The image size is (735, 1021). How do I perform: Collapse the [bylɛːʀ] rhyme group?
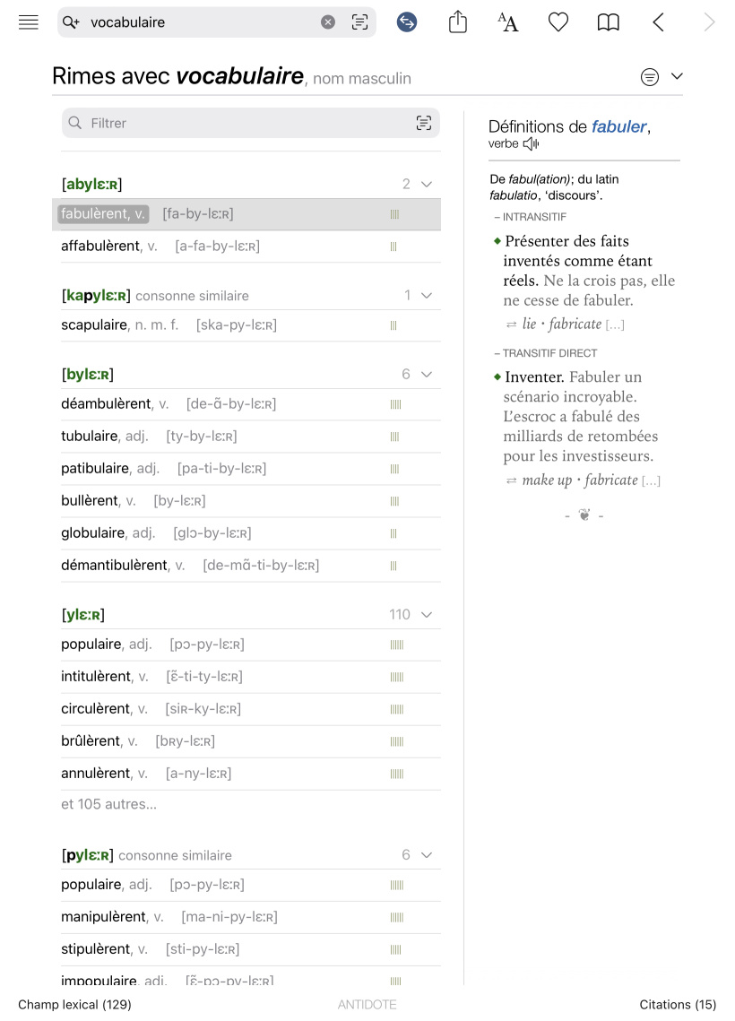pos(427,375)
